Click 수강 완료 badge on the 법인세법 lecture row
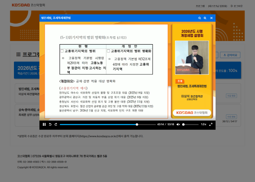Viewport: 255px width, 182px height. (x=231, y=96)
